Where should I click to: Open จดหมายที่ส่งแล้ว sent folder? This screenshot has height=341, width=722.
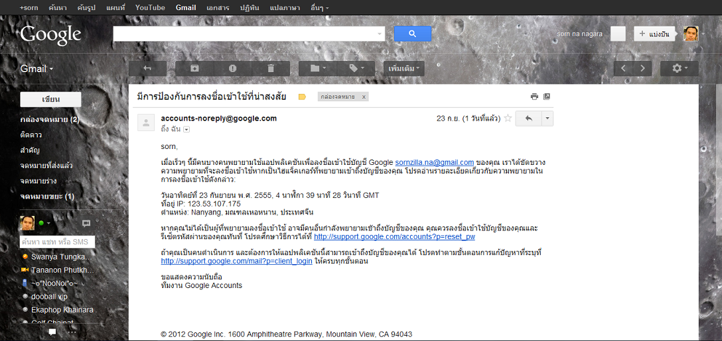click(46, 166)
